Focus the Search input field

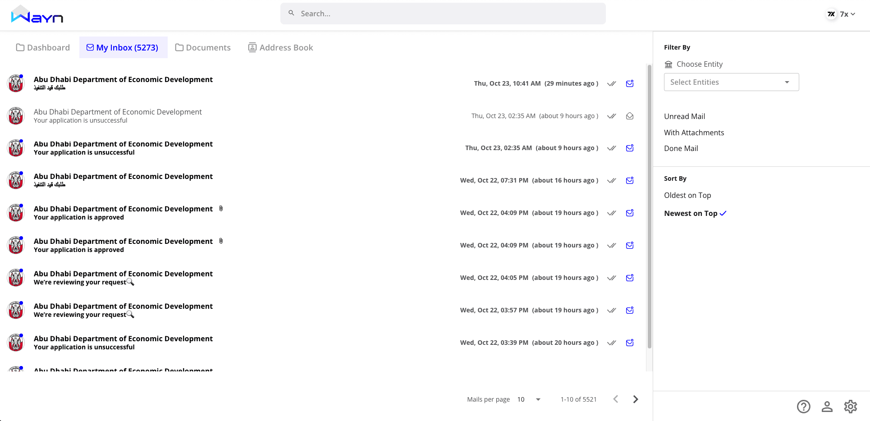(443, 14)
